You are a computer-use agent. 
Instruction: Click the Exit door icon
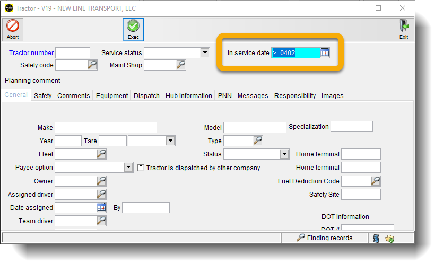point(404,29)
